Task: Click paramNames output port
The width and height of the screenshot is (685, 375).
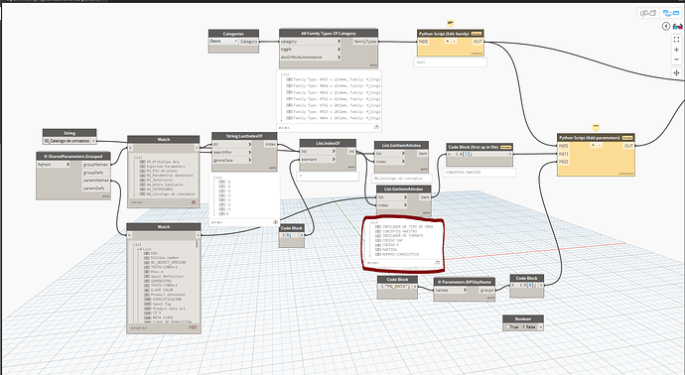Action: click(95, 181)
